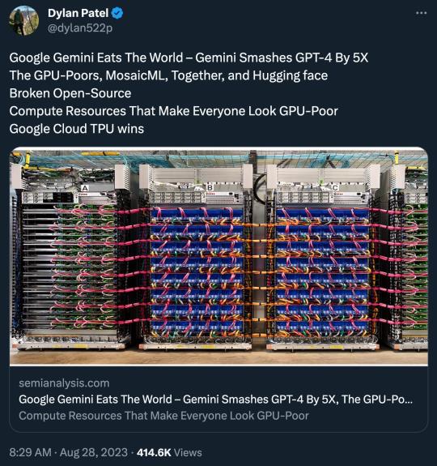Click the card's gray description subtitle

click(x=163, y=416)
